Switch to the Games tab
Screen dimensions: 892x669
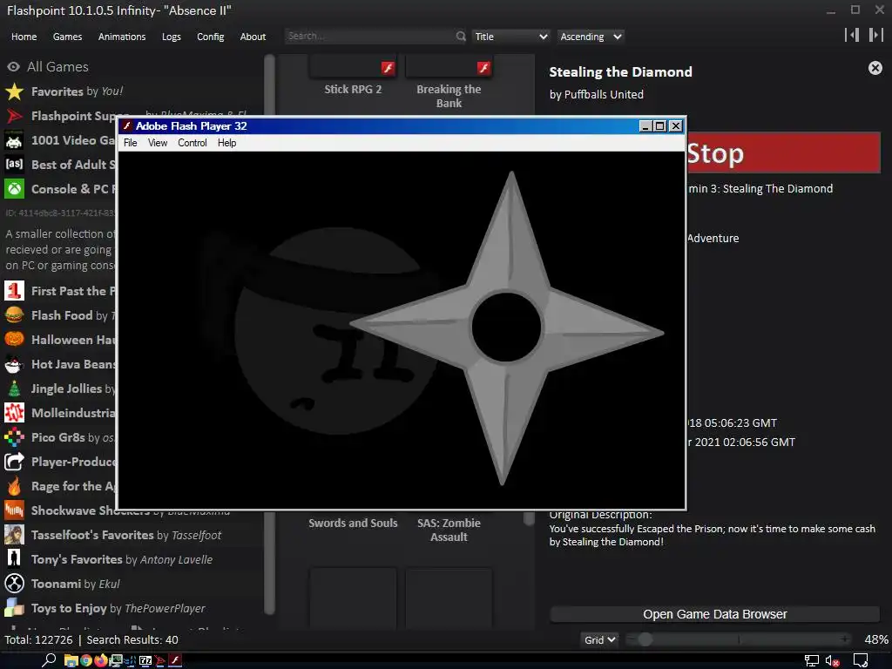tap(67, 37)
